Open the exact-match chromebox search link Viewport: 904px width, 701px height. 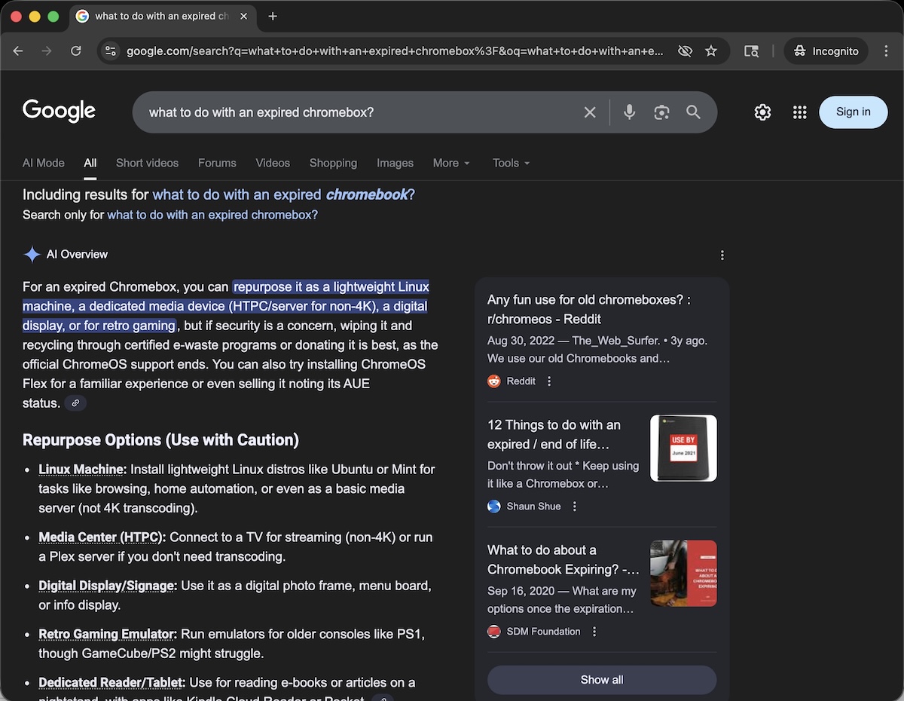click(212, 215)
